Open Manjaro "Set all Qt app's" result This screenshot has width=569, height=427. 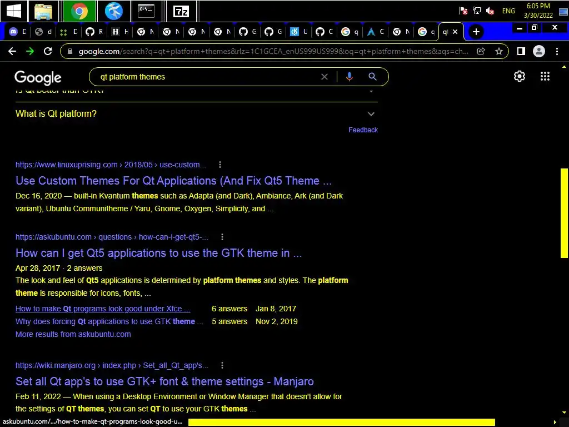(x=164, y=381)
